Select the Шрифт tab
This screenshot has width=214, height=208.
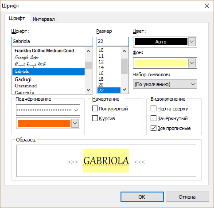17,18
